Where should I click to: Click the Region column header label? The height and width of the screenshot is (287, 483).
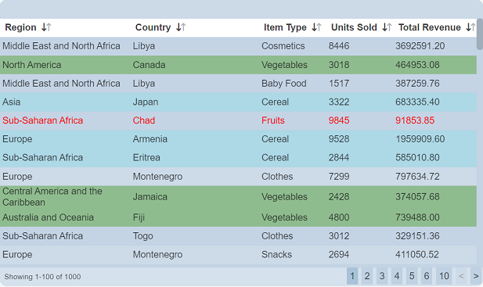(20, 27)
